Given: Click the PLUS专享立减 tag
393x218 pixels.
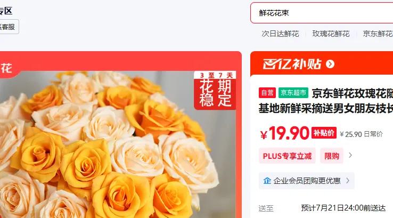Looking at the screenshot, I should [x=287, y=156].
